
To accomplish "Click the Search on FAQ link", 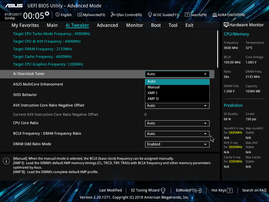I will click(x=254, y=190).
